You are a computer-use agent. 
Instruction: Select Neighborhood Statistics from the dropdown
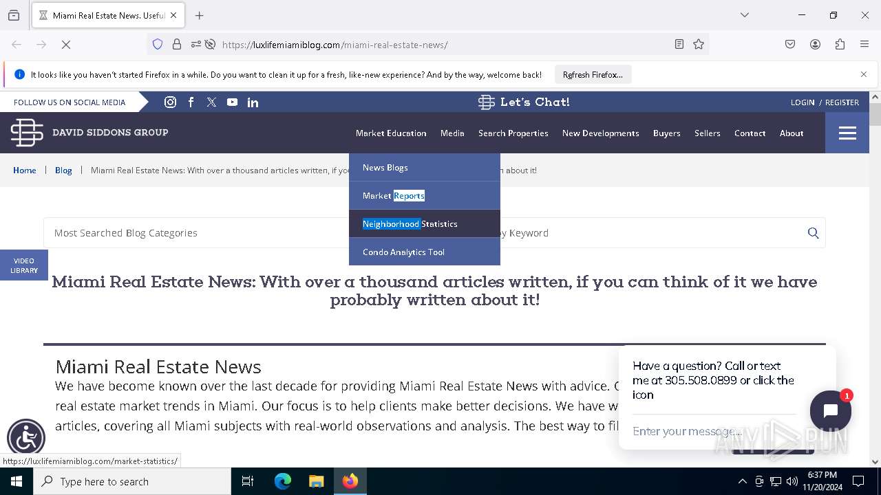tap(425, 223)
